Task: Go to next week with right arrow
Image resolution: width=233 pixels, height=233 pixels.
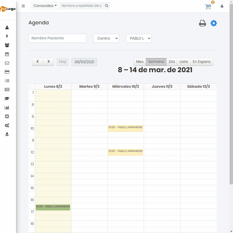Action: [48, 62]
